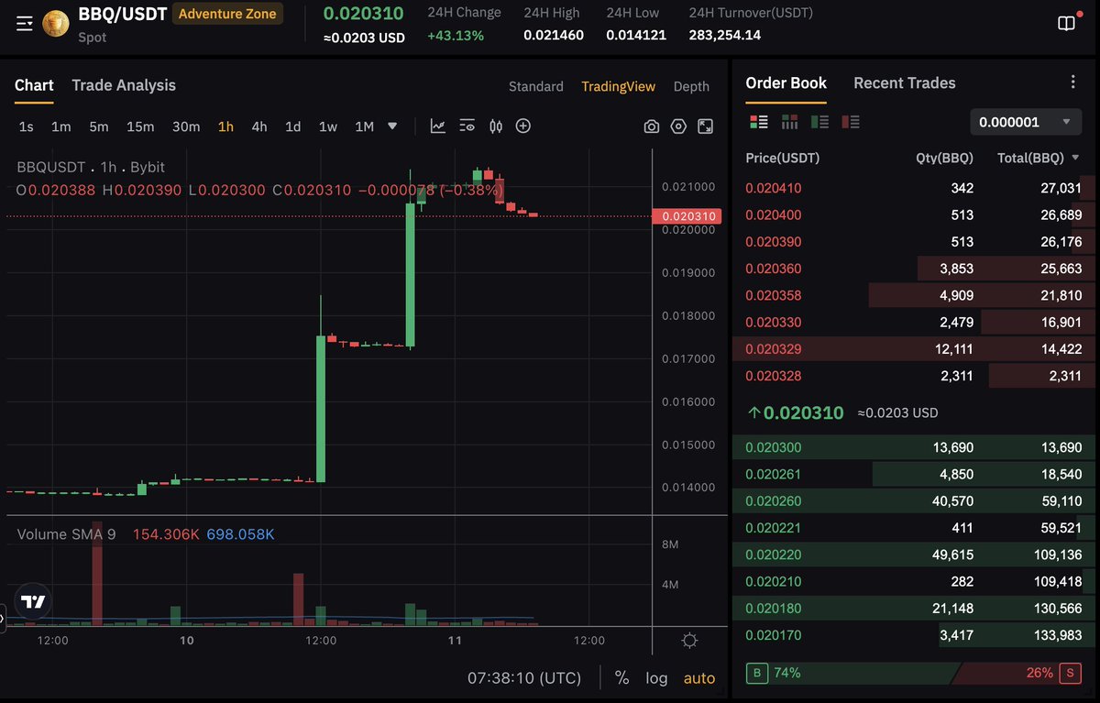Select the 1h time interval
The width and height of the screenshot is (1100, 703).
(x=225, y=126)
